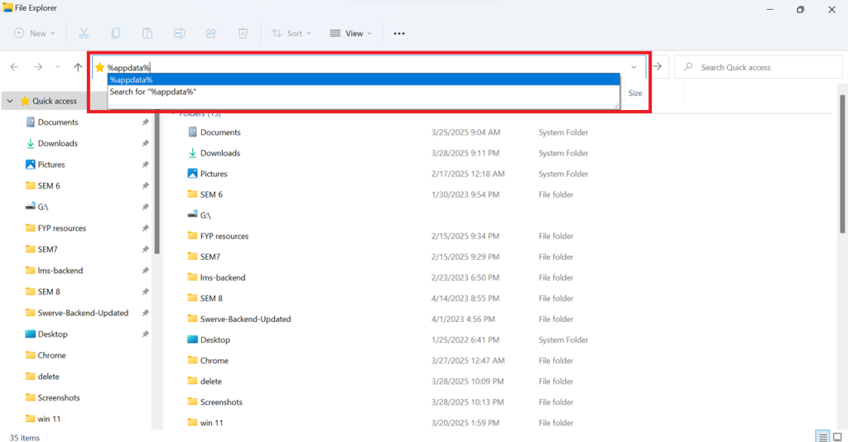Viewport: 848px width, 442px height.
Task: Open the View menu
Action: click(350, 33)
